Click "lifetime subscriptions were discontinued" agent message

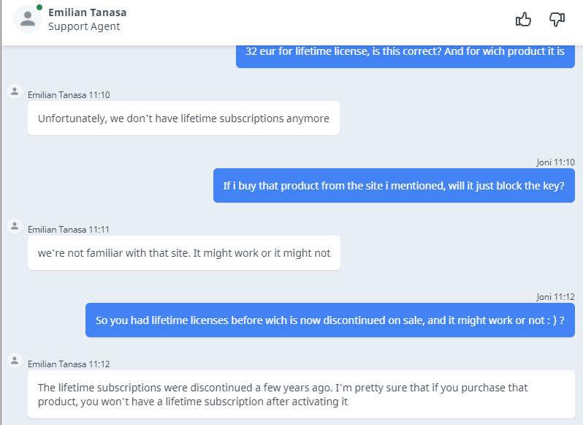(283, 394)
